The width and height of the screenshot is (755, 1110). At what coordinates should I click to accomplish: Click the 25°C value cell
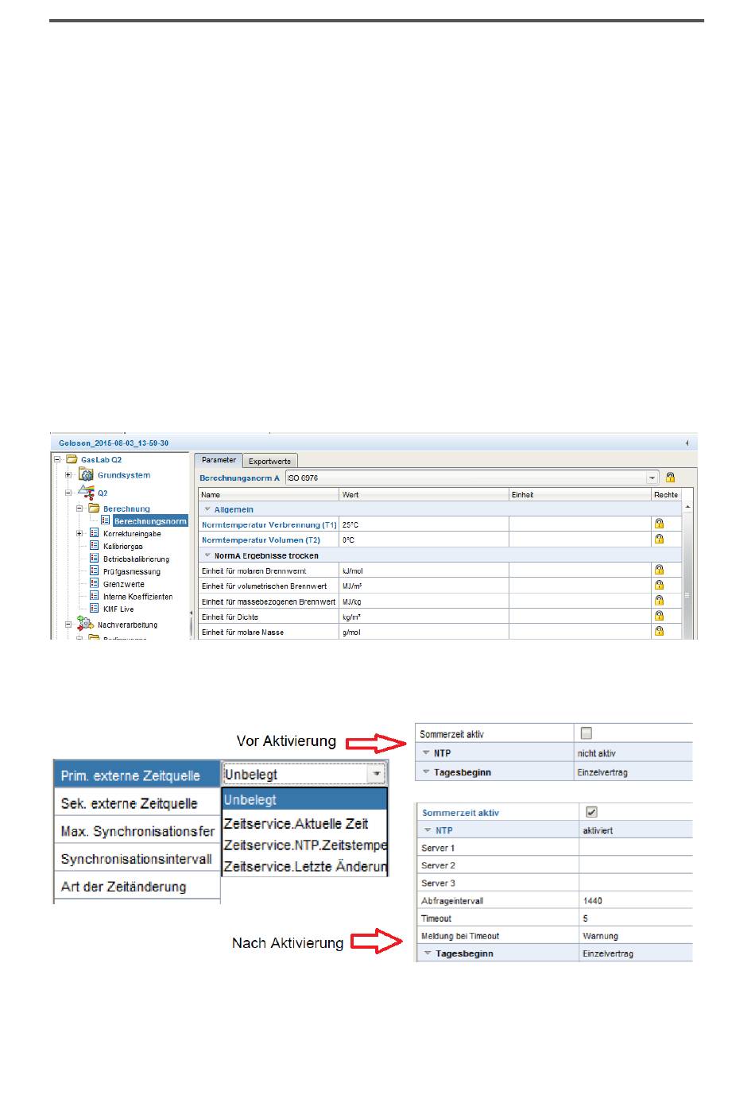pos(424,524)
